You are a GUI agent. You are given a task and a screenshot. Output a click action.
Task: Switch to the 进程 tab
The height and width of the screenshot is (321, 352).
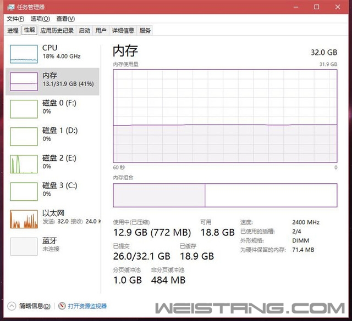(13, 30)
